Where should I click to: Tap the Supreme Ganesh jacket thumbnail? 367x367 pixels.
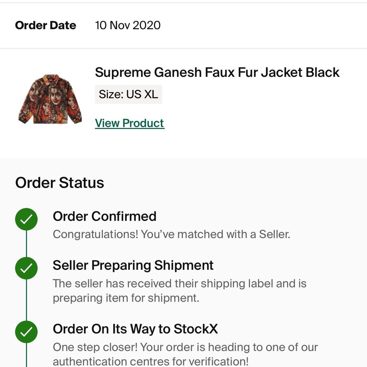(x=50, y=99)
